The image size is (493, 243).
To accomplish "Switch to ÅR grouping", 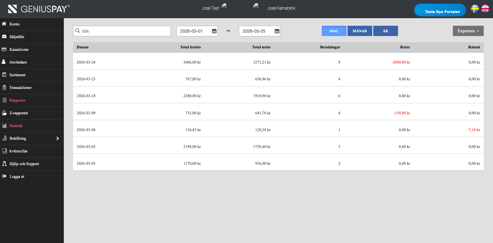I will pos(385,31).
